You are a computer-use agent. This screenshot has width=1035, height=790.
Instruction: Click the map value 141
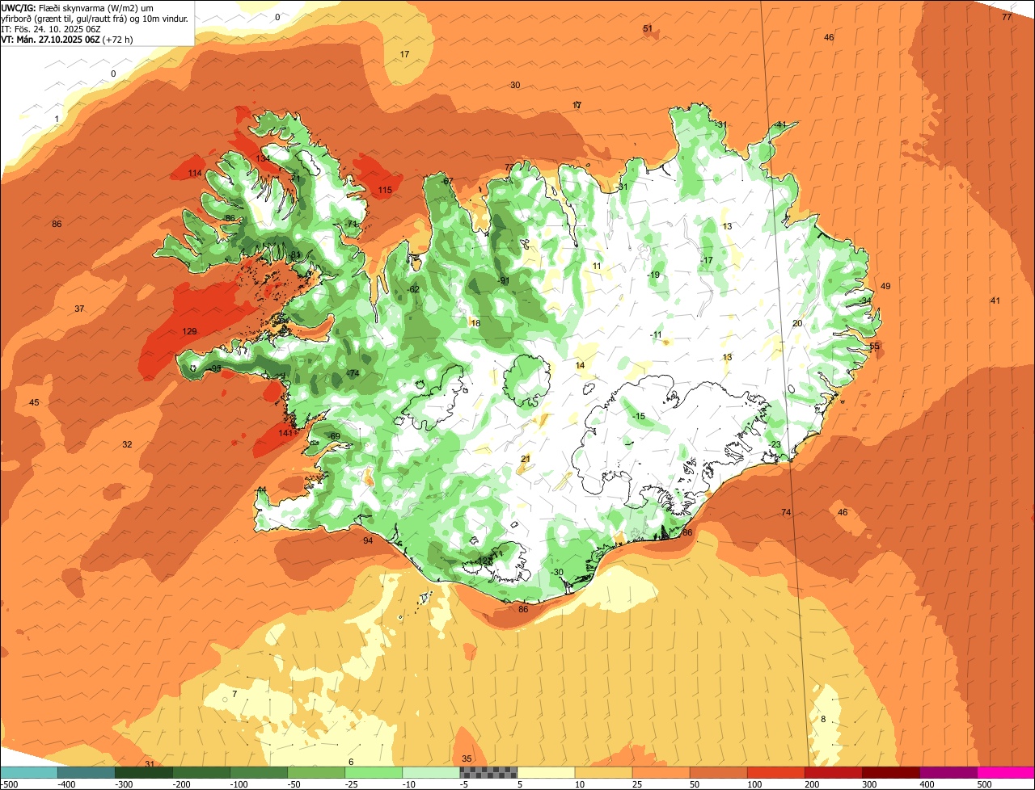coord(285,433)
